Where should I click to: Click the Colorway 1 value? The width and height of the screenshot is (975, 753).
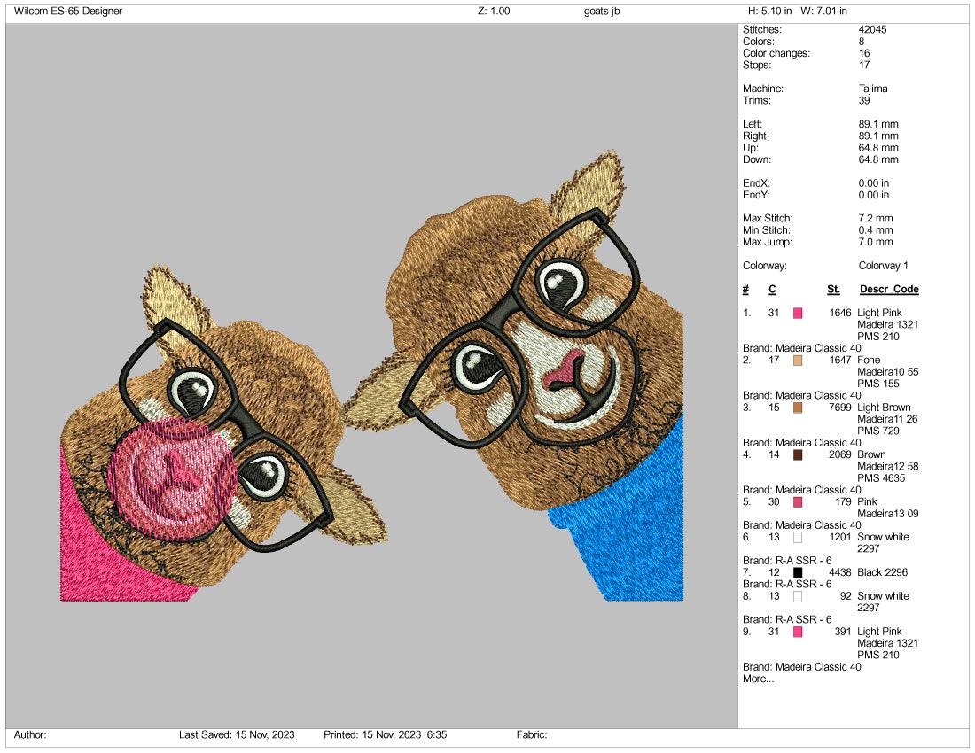(x=883, y=266)
